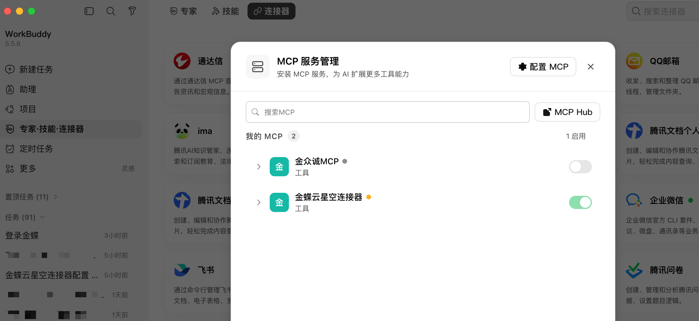Enable the 金众诚MCP toggle
699x321 pixels.
pos(580,167)
